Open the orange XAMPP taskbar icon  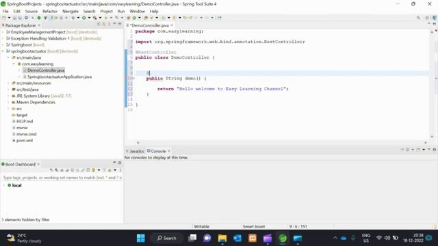(253, 238)
